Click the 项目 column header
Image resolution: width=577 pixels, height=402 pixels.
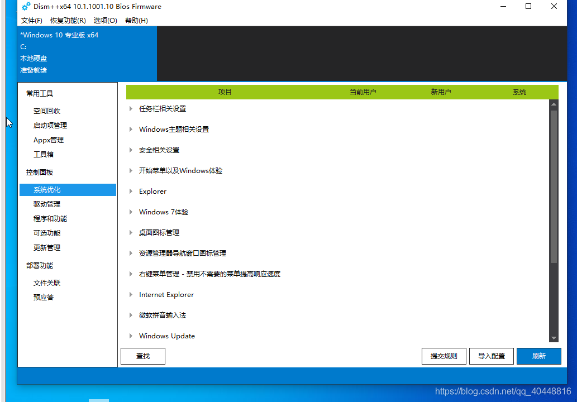pos(225,92)
